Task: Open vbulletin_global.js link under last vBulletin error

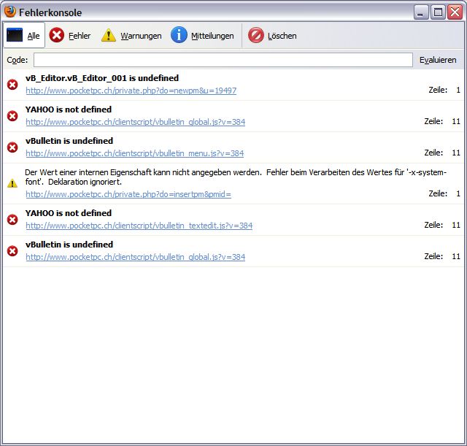Action: point(136,257)
